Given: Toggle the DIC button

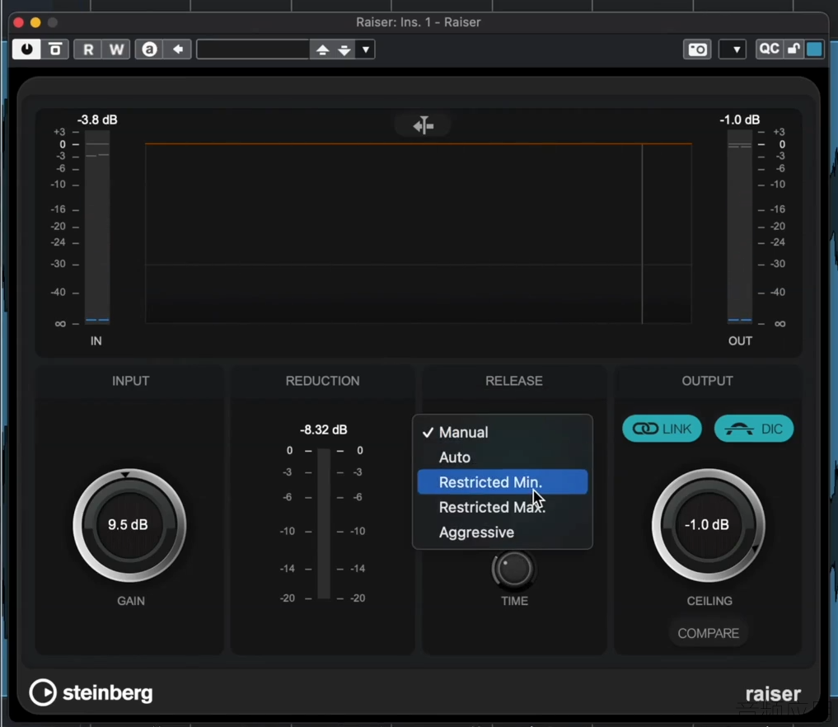Looking at the screenshot, I should point(754,429).
